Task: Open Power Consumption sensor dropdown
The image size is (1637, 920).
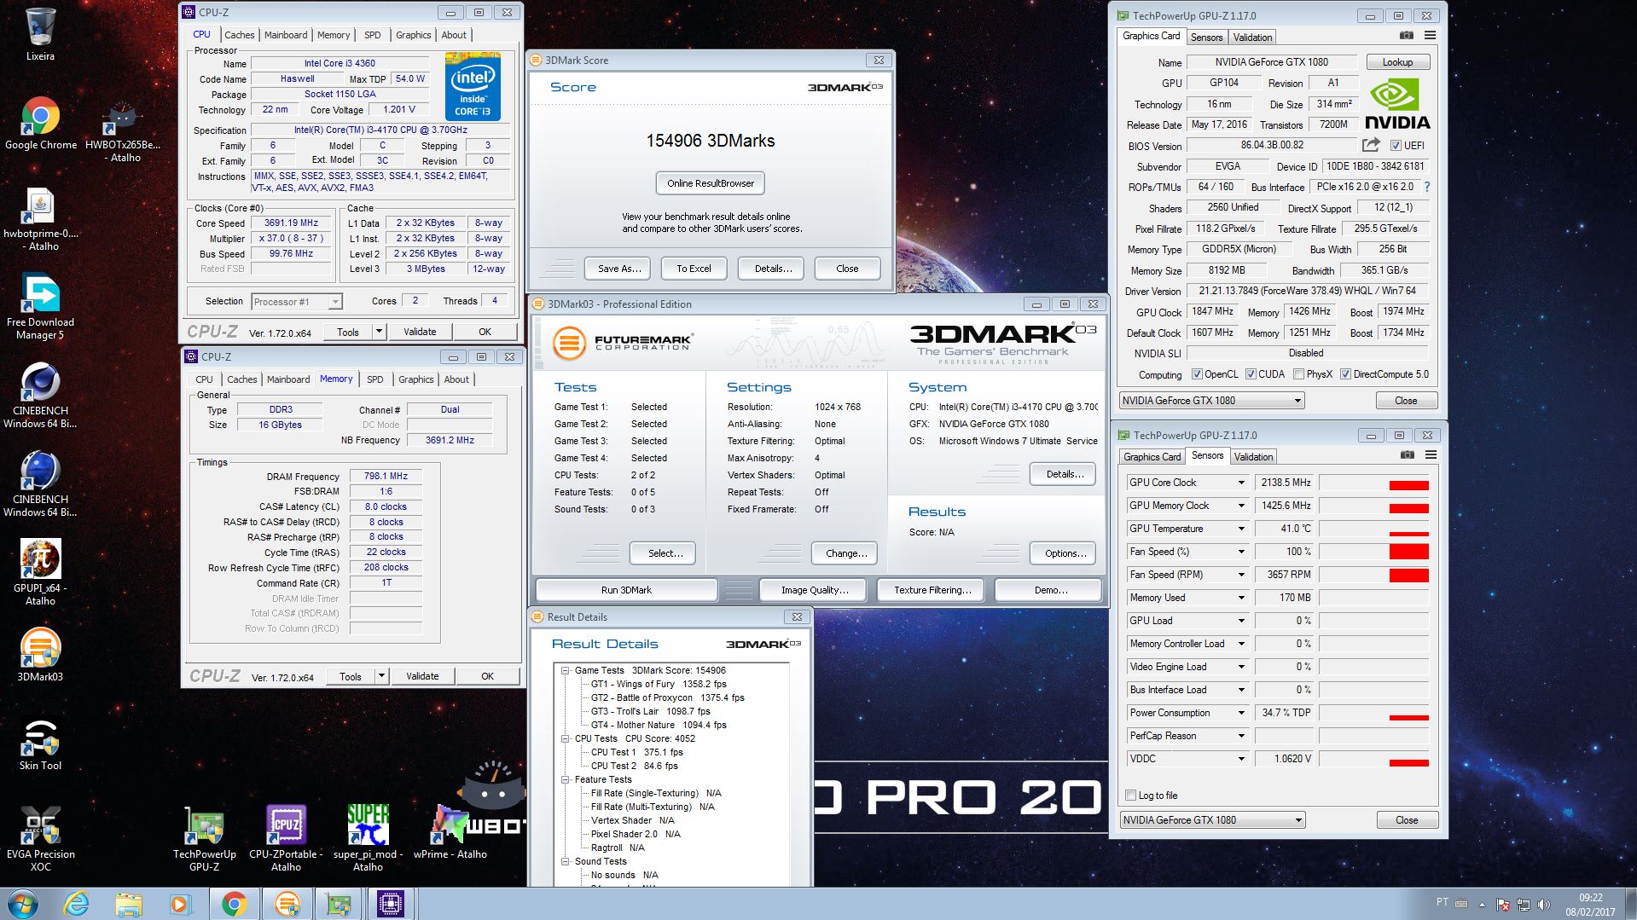Action: click(1241, 713)
